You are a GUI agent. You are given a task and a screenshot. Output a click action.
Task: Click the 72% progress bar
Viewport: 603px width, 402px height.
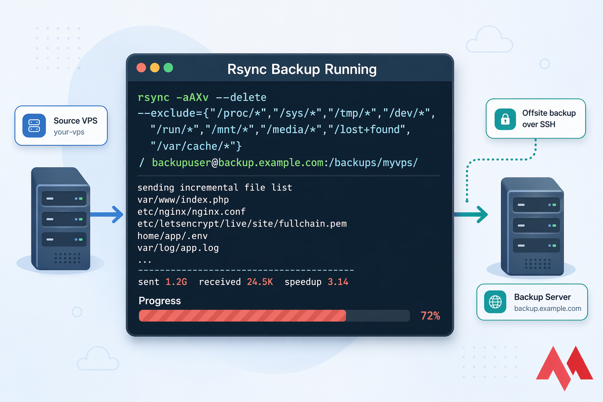pos(274,316)
